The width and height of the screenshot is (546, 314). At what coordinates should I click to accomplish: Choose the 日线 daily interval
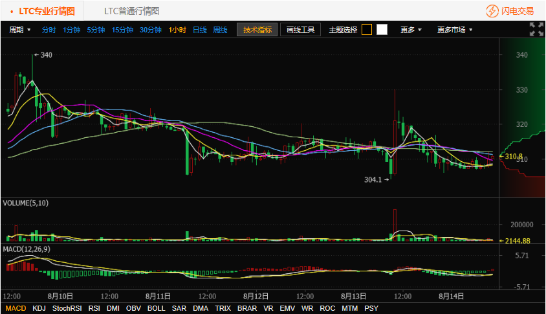click(199, 30)
